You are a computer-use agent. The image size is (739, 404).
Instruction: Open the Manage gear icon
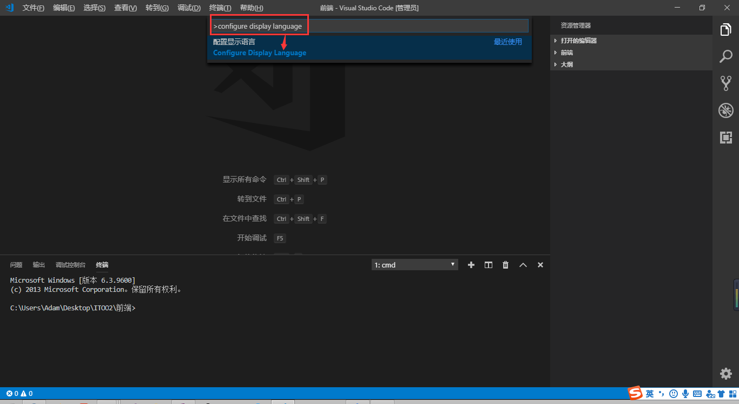coord(725,374)
